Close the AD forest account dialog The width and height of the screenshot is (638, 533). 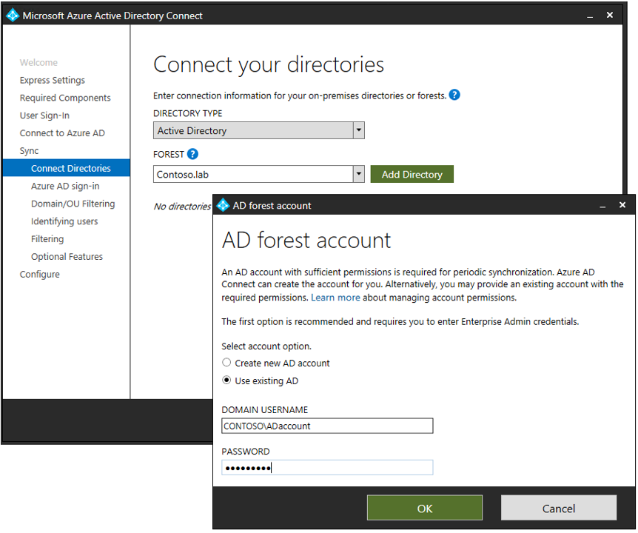[622, 205]
